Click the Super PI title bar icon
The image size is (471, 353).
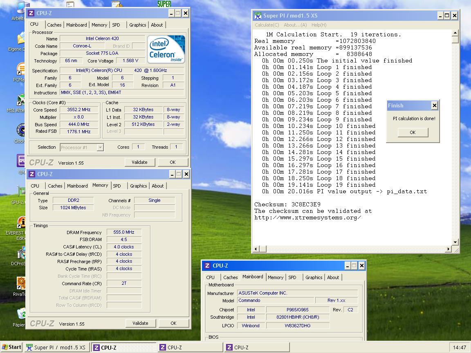(x=258, y=16)
